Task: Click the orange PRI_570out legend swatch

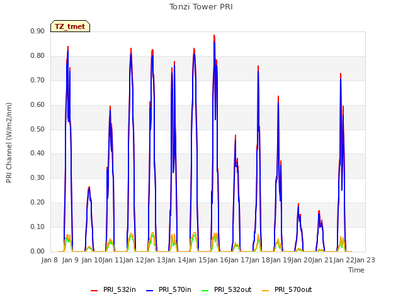Action: [266, 291]
